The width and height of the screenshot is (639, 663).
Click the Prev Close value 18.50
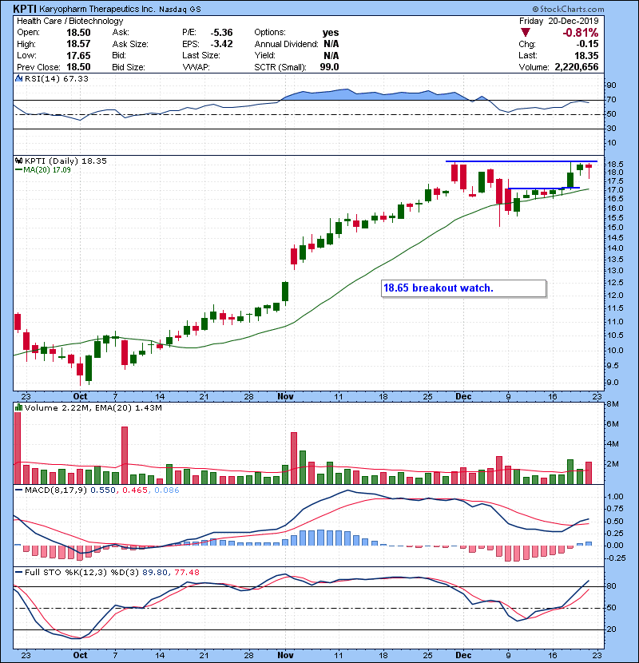coord(78,67)
